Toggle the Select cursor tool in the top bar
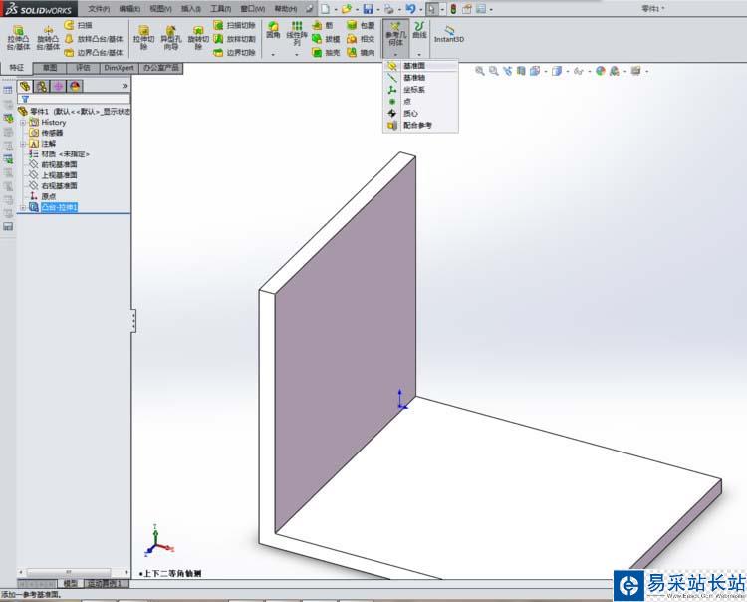The height and width of the screenshot is (602, 747). [x=431, y=9]
